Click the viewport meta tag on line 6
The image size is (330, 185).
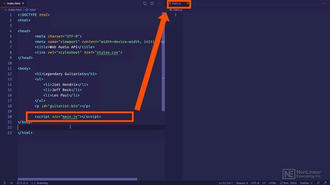click(100, 42)
